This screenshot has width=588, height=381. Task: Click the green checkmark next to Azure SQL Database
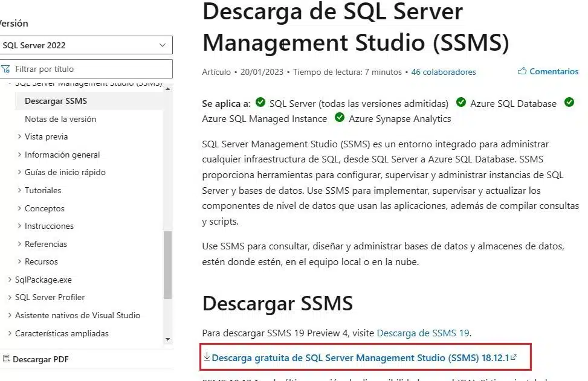(461, 103)
